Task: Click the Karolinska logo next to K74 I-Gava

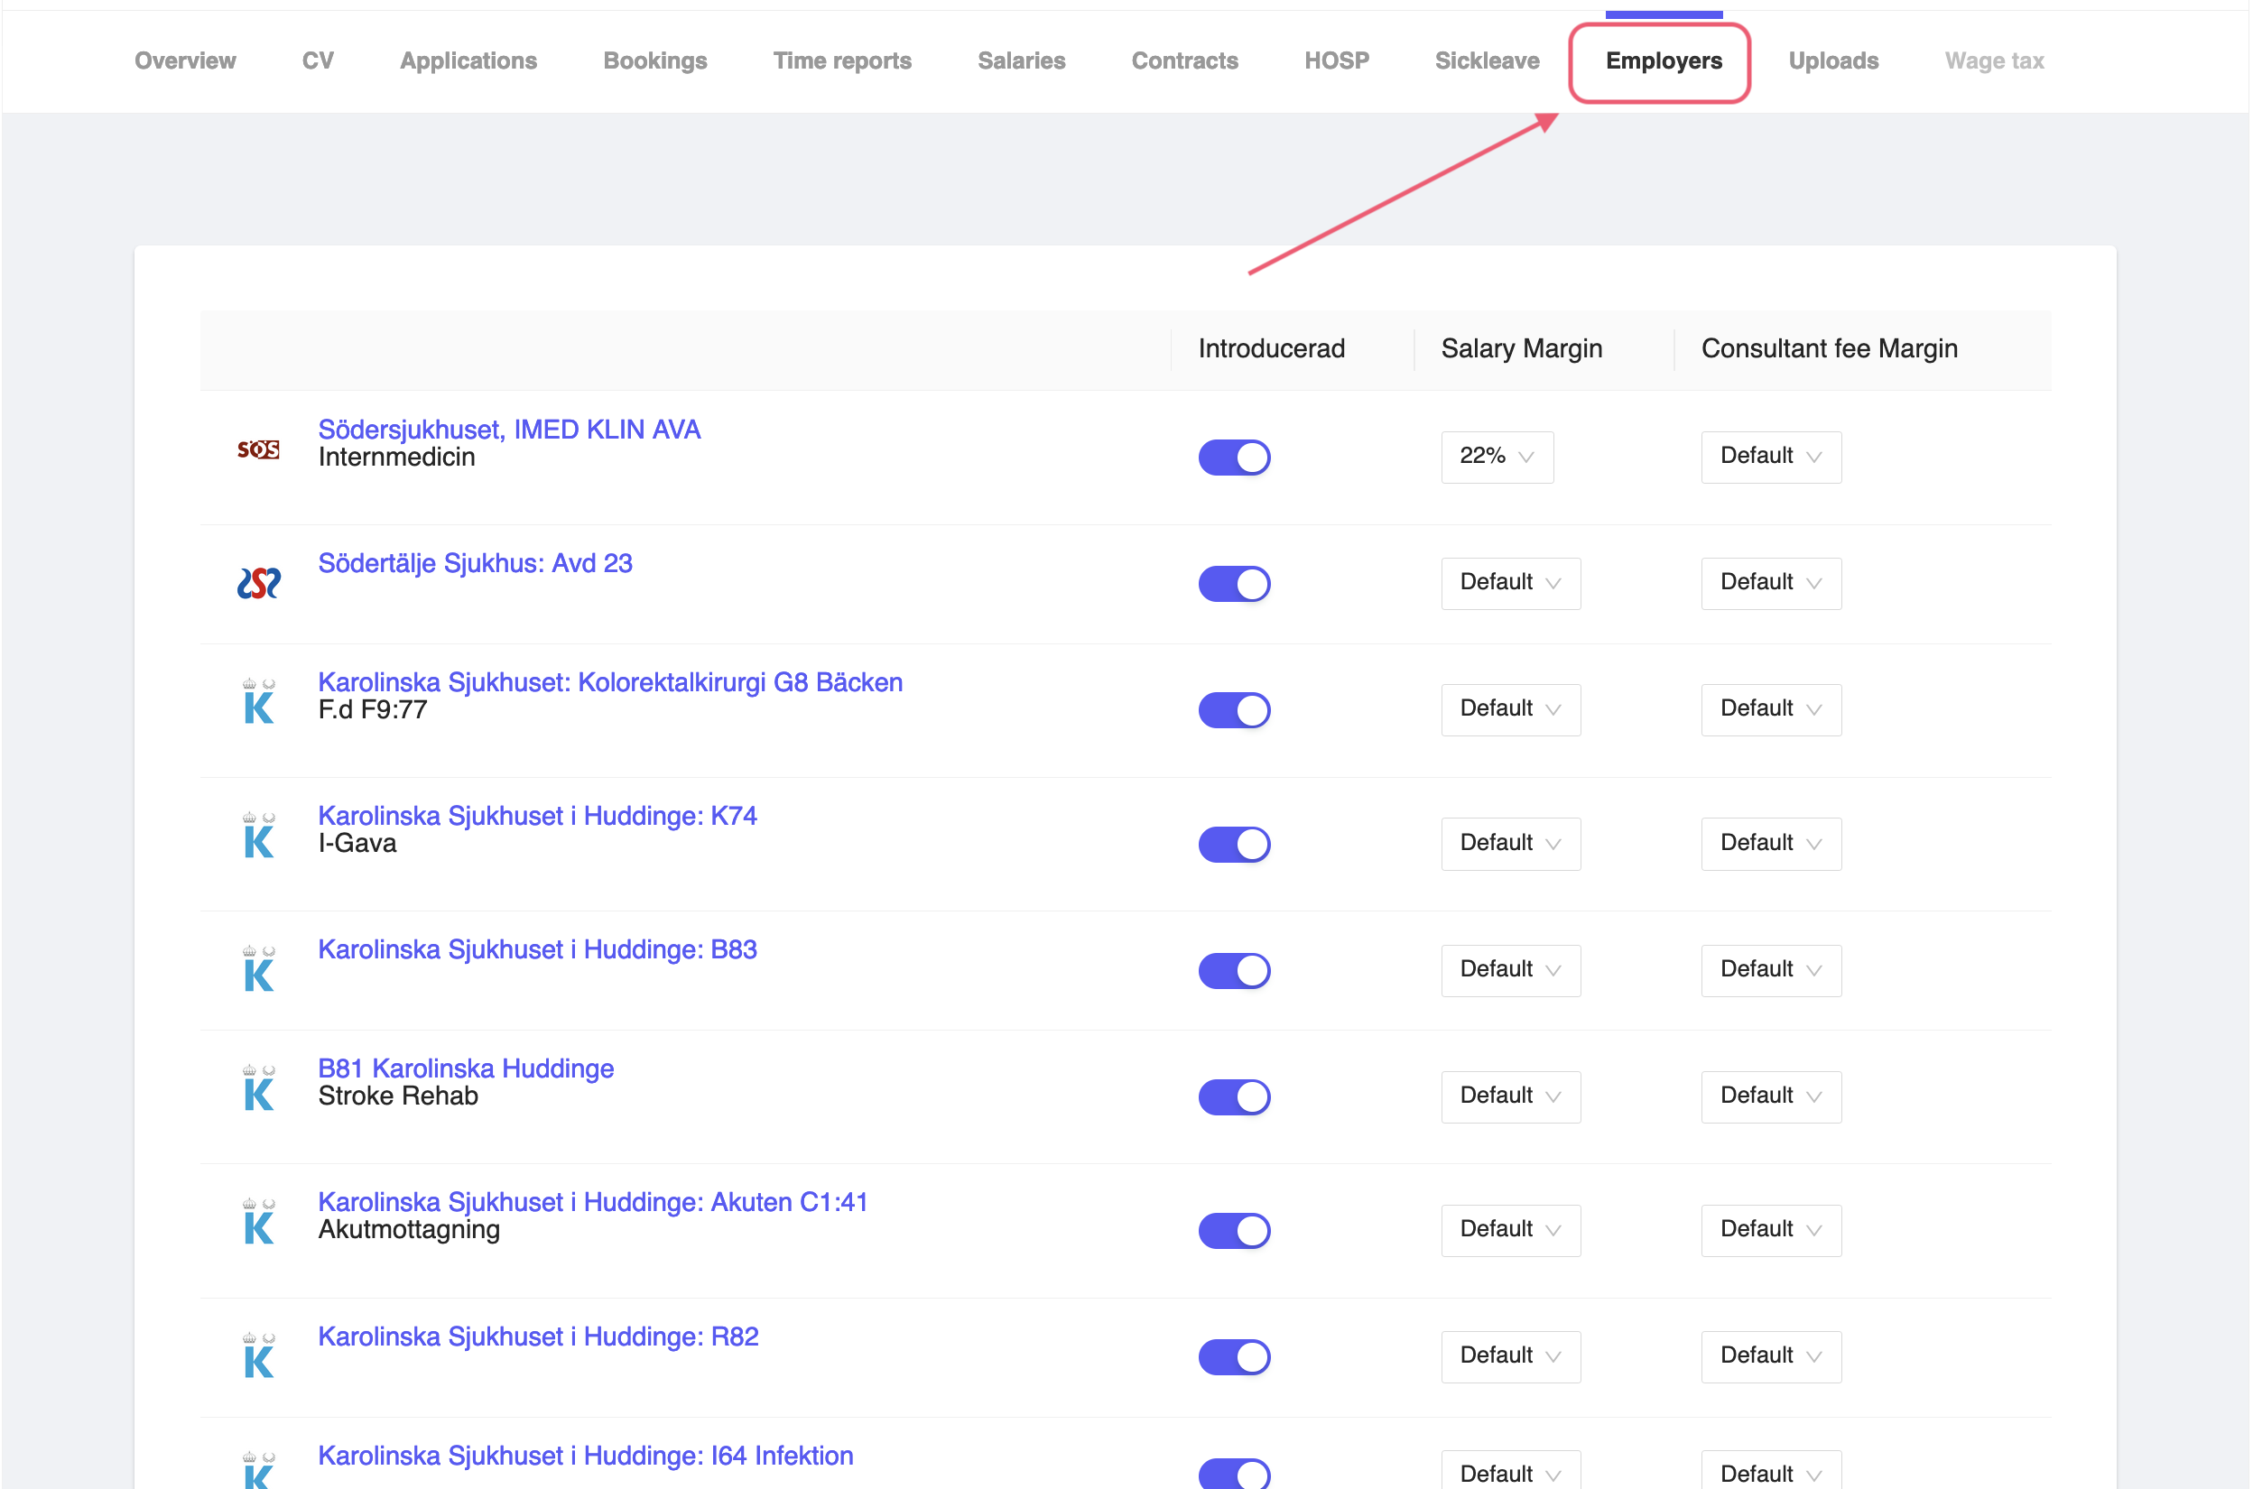Action: click(257, 836)
